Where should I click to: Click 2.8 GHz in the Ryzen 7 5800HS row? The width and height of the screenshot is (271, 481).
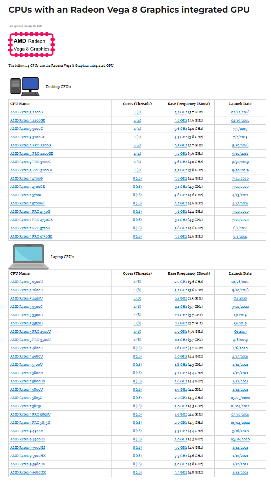tap(181, 382)
